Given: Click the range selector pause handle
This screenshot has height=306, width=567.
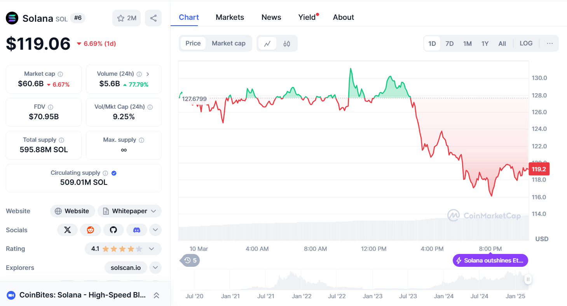Looking at the screenshot, I should point(528,279).
